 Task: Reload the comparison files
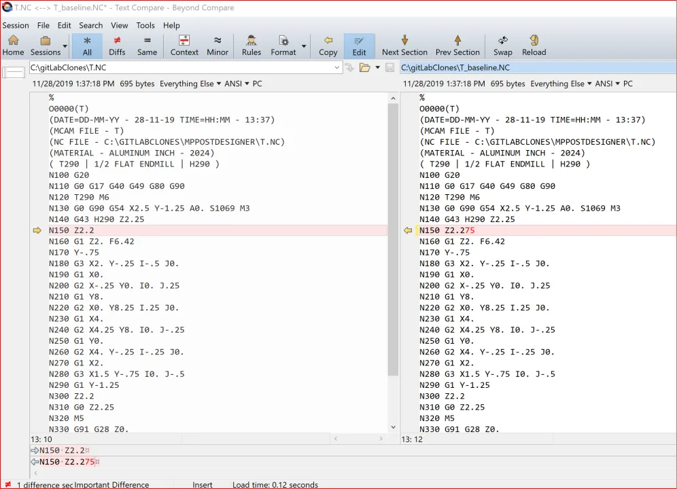(534, 46)
